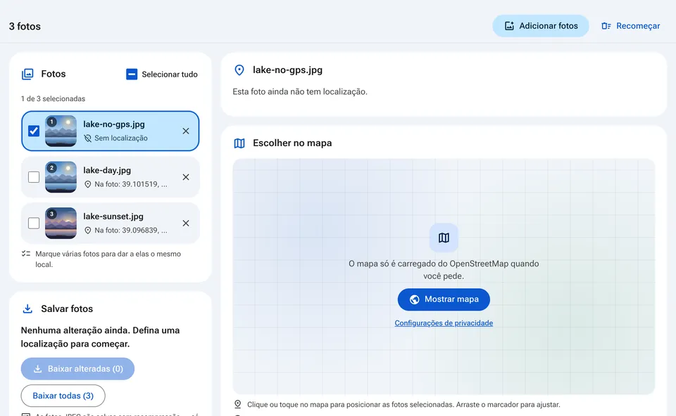
Task: Remove lake-day.jpg with its X icon
Action: click(186, 177)
